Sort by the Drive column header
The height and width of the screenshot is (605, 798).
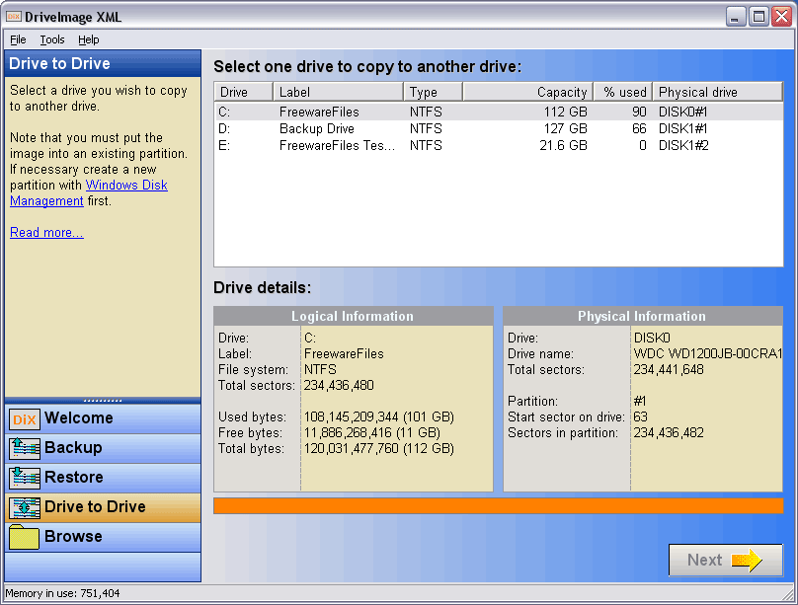pyautogui.click(x=243, y=92)
